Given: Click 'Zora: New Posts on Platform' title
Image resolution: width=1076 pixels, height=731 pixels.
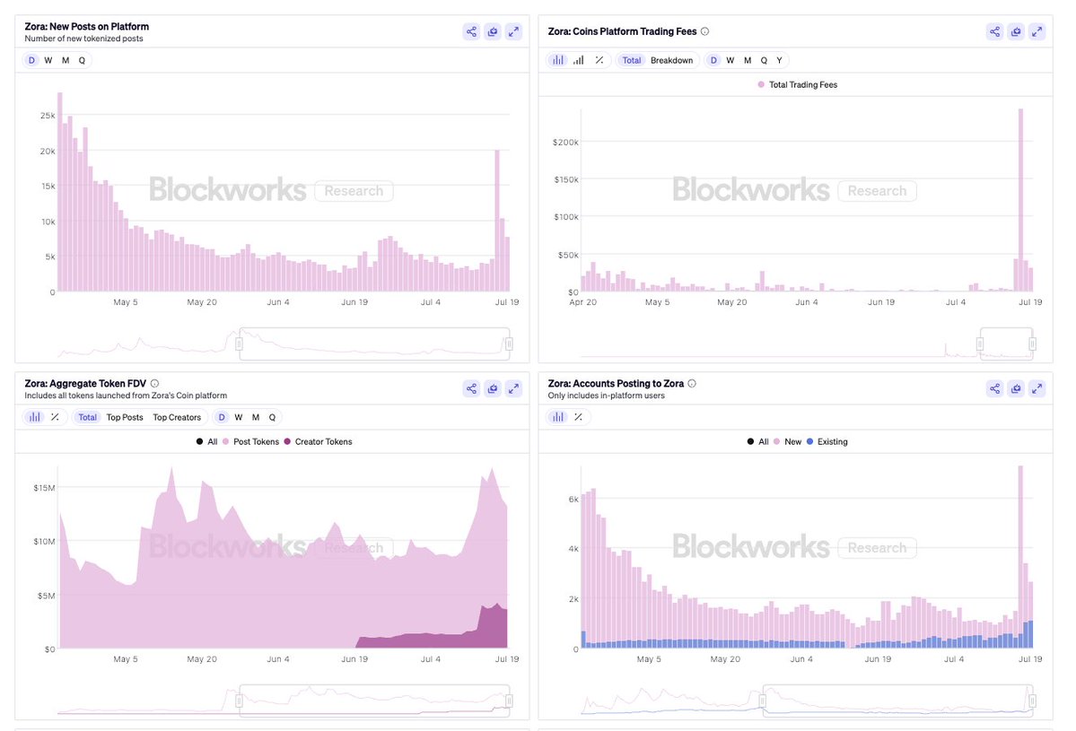Looking at the screenshot, I should point(86,27).
